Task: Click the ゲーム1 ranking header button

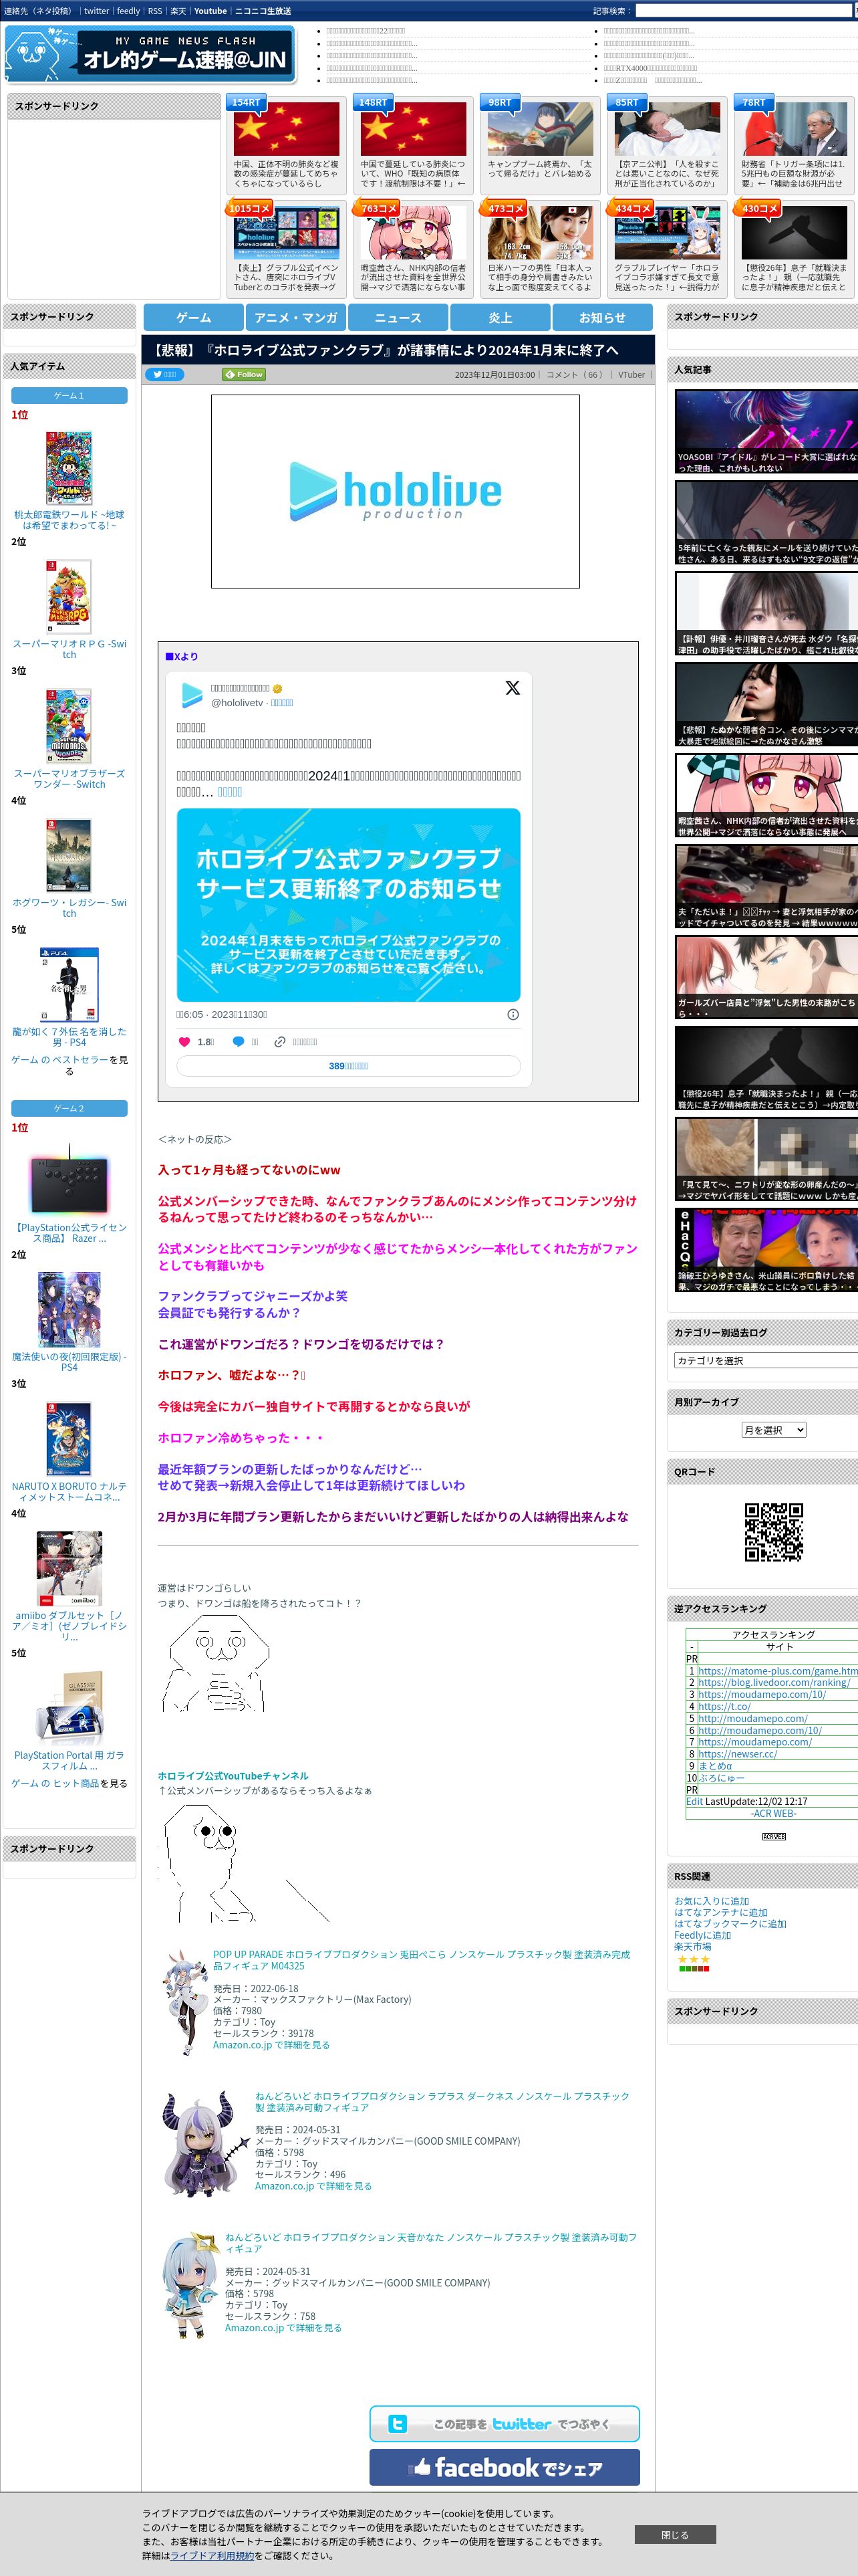Action: [x=69, y=395]
